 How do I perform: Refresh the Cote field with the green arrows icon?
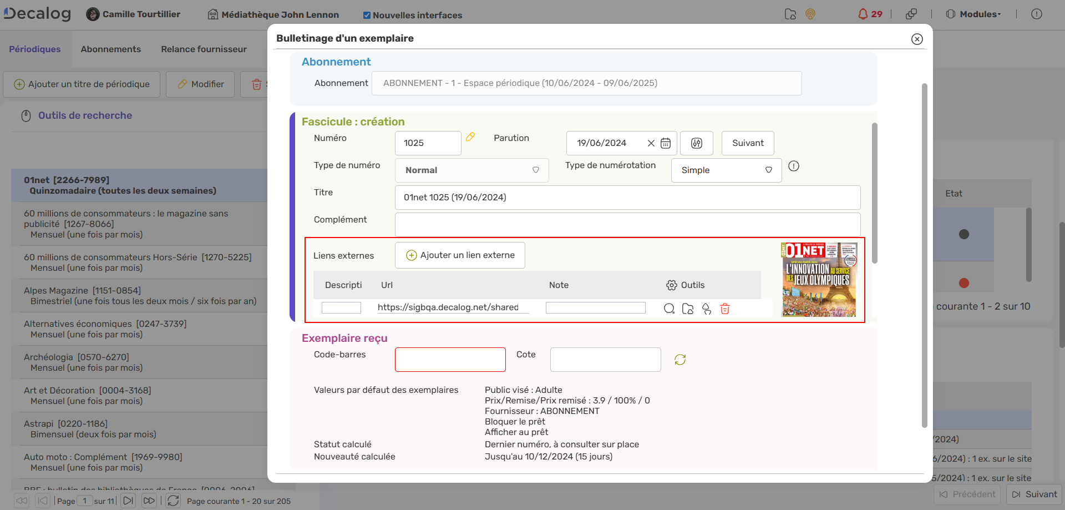click(x=680, y=359)
